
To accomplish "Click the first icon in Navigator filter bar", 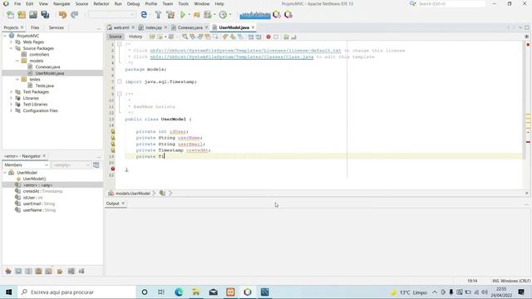I will 8,272.
